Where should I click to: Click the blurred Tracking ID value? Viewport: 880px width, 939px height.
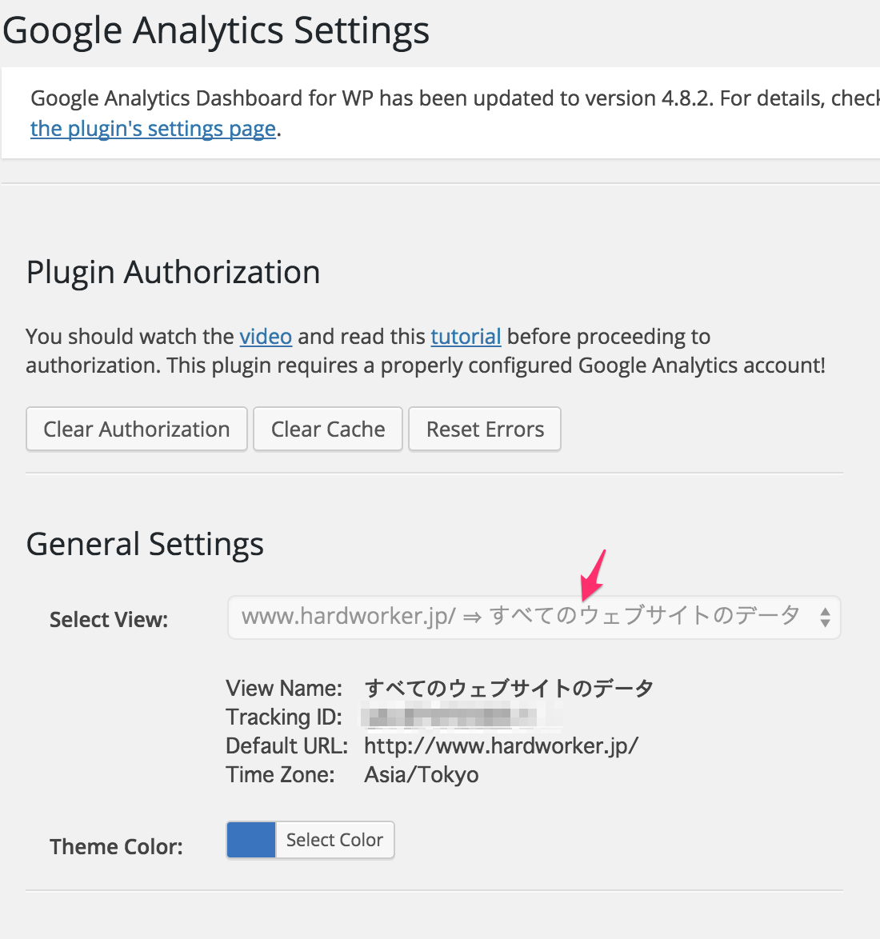462,717
